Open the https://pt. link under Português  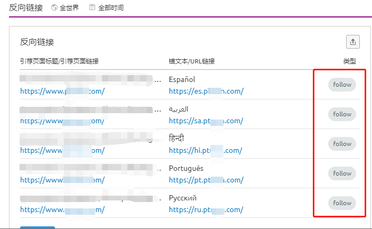pos(206,180)
